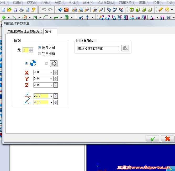
Task: Click the wireframe cube view icon
Action: [x=150, y=10]
